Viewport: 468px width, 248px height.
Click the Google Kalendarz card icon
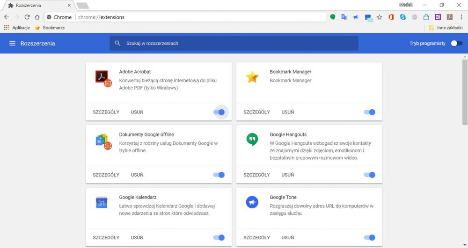(102, 202)
